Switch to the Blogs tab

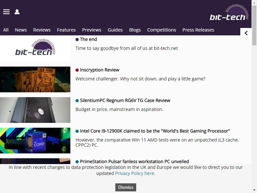pos(135,30)
